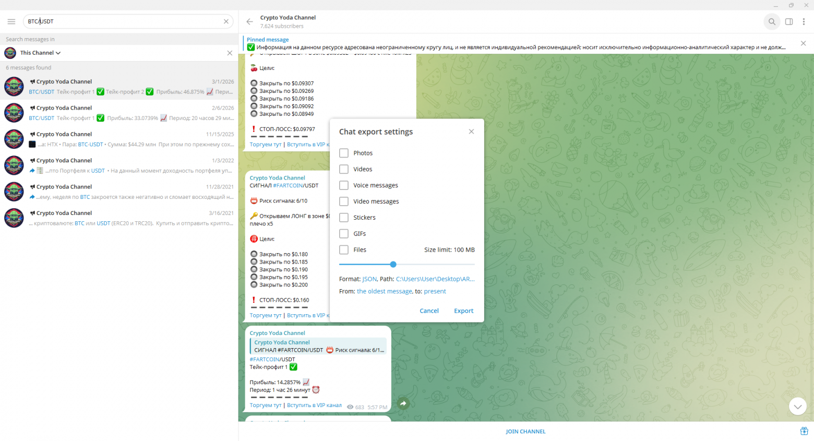Toggle the channel info side panel
814x441 pixels.
(x=789, y=21)
